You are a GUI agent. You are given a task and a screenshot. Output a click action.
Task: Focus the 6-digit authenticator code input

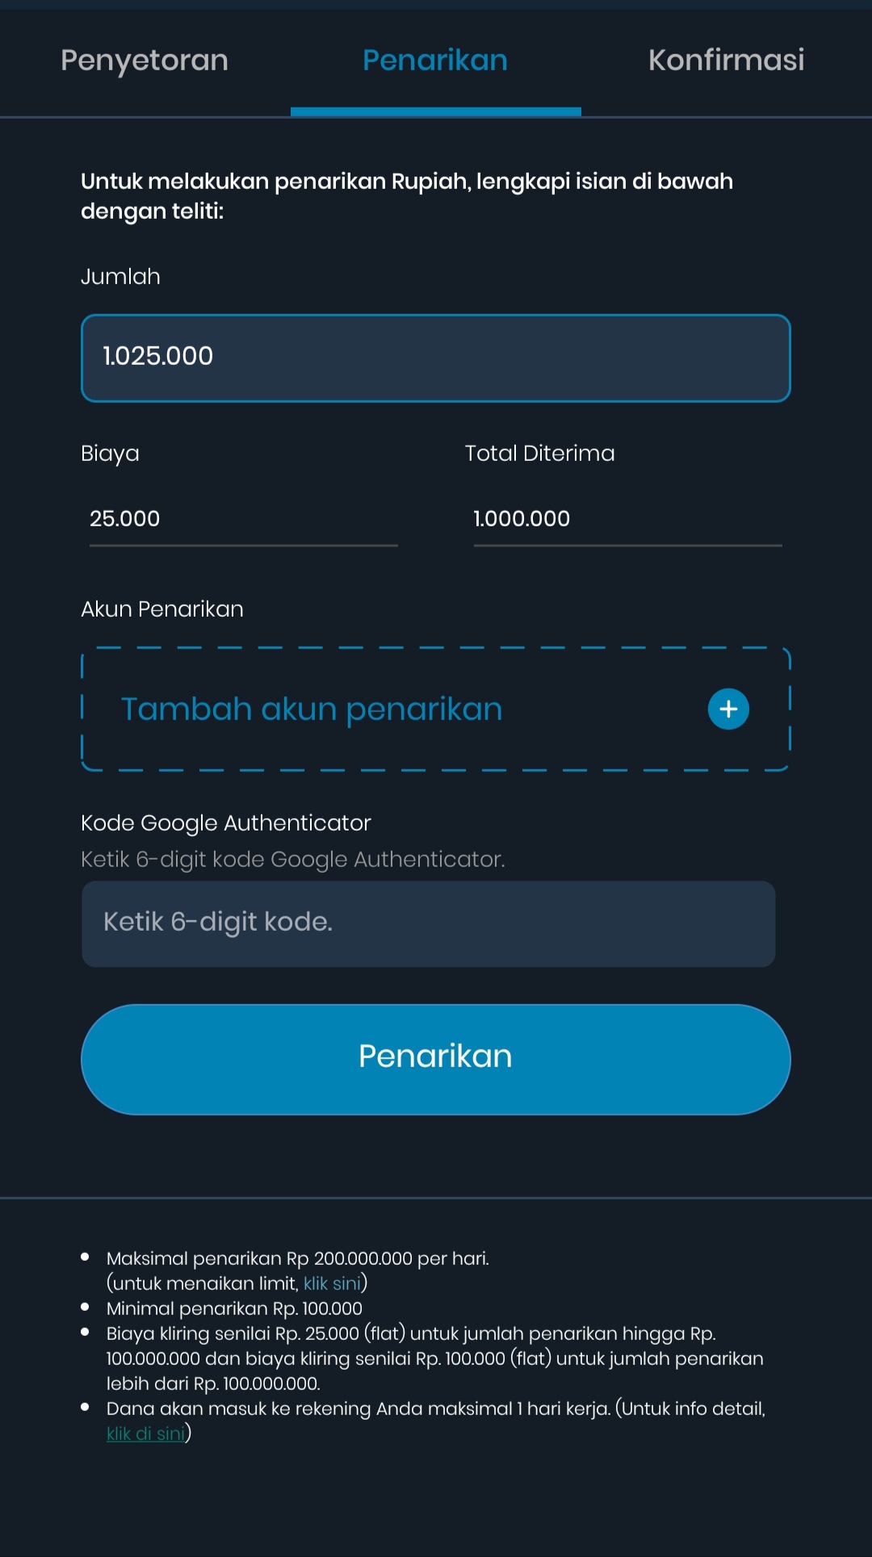428,923
